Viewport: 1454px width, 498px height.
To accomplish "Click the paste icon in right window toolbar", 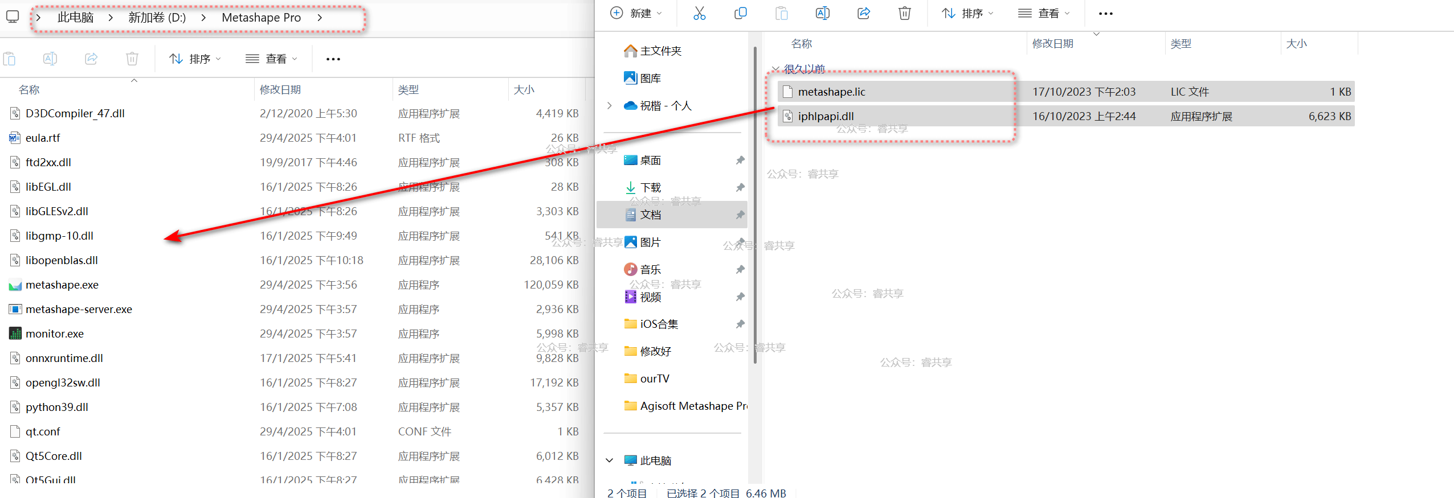I will (782, 13).
